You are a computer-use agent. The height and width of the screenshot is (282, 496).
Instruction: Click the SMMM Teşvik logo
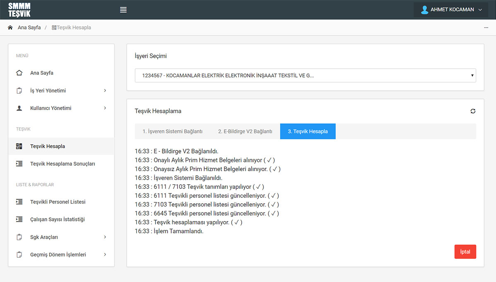pyautogui.click(x=19, y=10)
